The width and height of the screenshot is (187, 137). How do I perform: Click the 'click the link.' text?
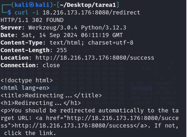point(30,133)
